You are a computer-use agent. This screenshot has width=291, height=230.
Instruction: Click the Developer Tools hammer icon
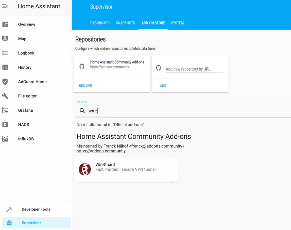[9, 209]
